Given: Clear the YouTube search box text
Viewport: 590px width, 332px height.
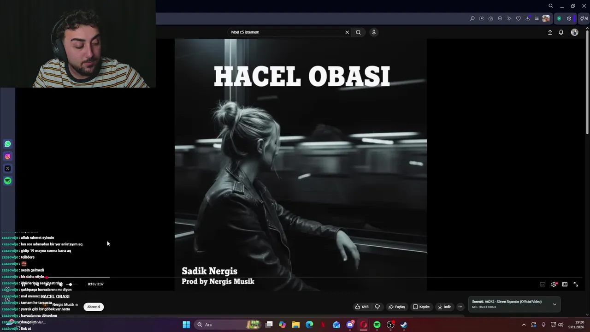Looking at the screenshot, I should 347,32.
